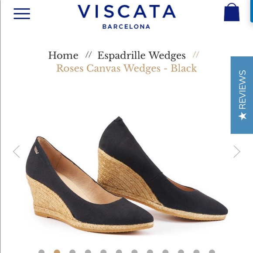Click Roses Canvas Wedges - Black breadcrumb
This screenshot has width=253, height=253.
[126, 68]
